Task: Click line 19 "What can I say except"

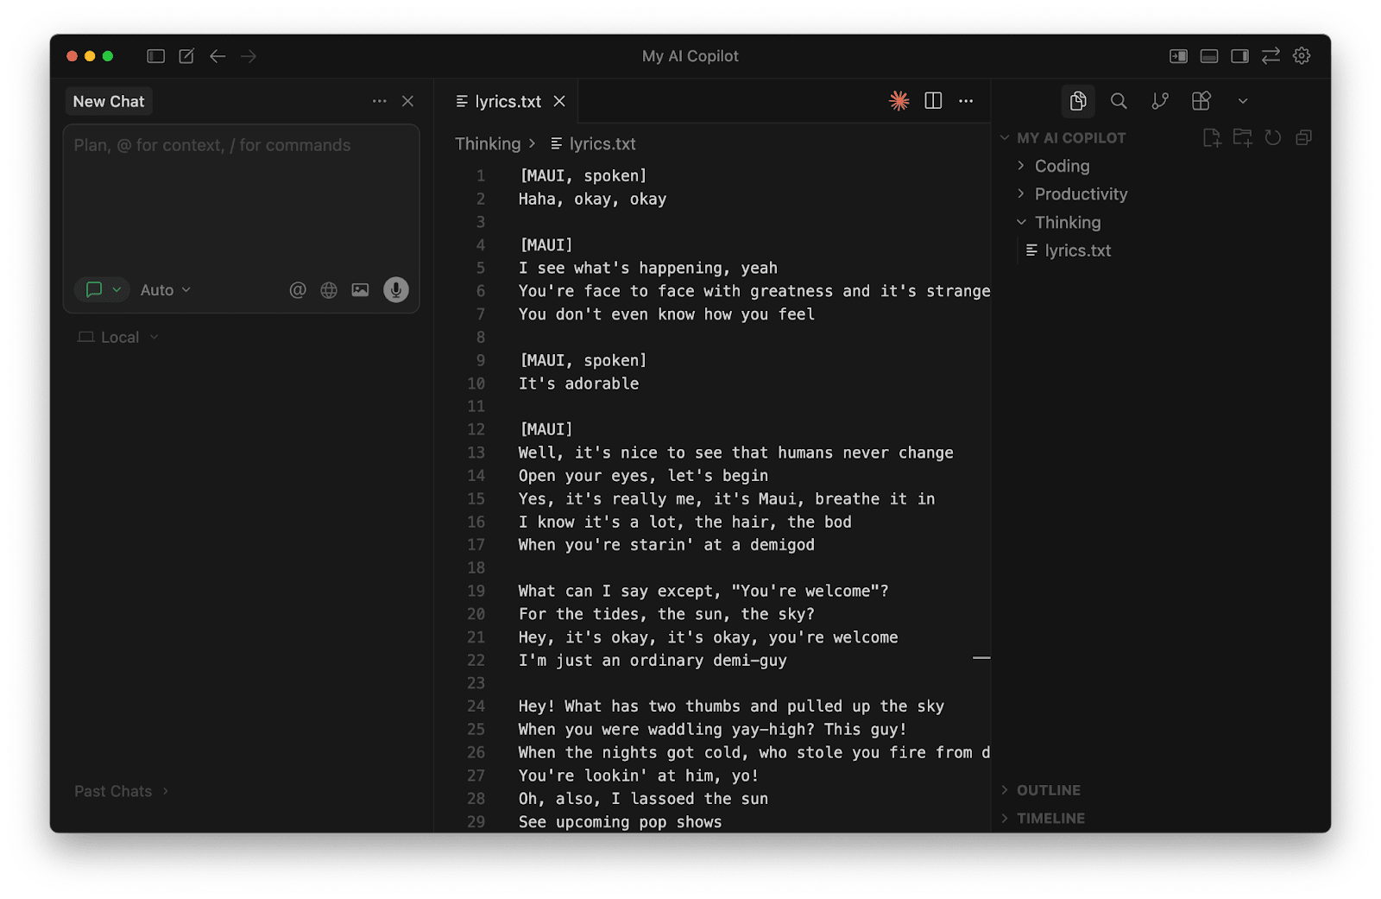Action: [703, 591]
